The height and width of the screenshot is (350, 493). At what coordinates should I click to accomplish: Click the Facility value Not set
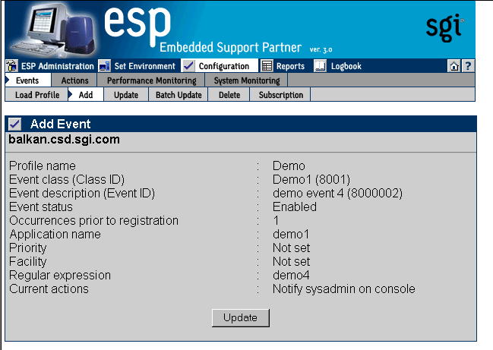[x=291, y=262]
